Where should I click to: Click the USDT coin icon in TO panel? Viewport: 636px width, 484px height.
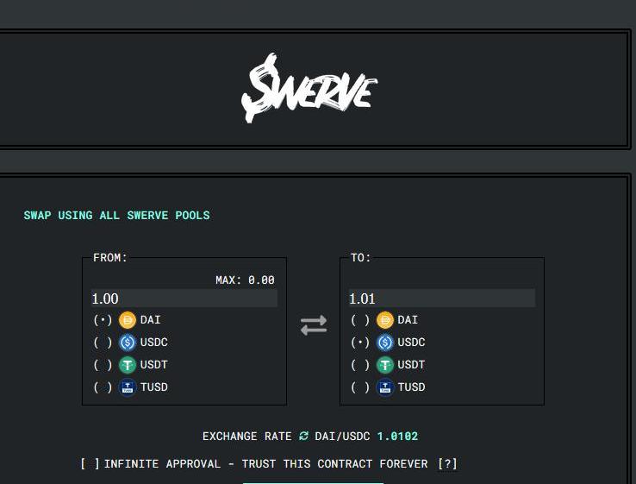click(385, 365)
